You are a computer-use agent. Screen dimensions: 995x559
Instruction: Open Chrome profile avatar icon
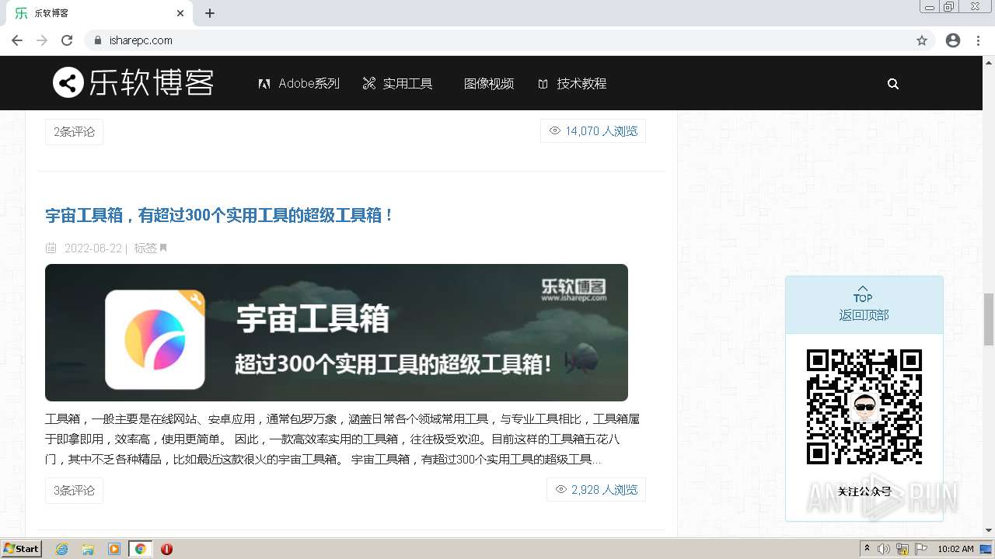pos(953,40)
